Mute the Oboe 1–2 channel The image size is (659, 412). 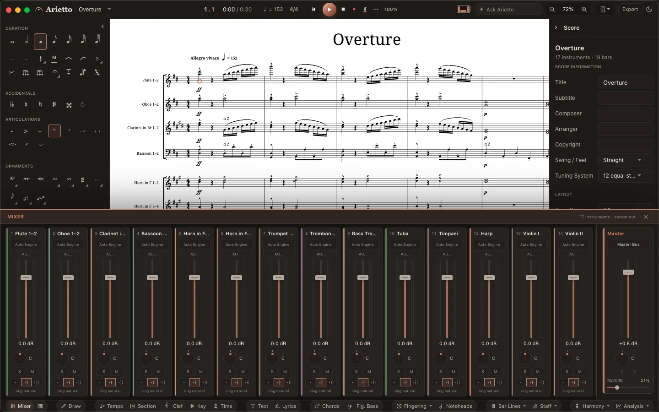[x=75, y=372]
